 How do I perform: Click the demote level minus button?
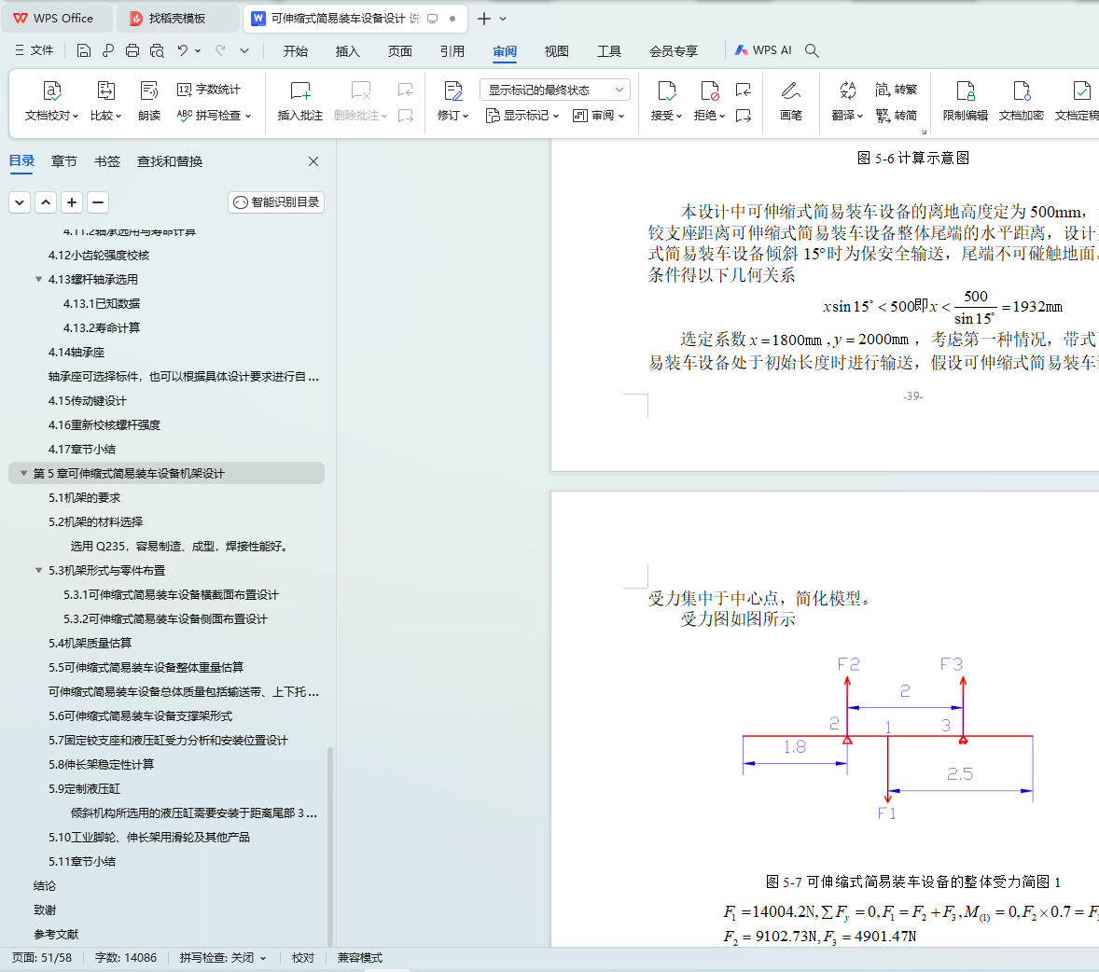(x=98, y=202)
